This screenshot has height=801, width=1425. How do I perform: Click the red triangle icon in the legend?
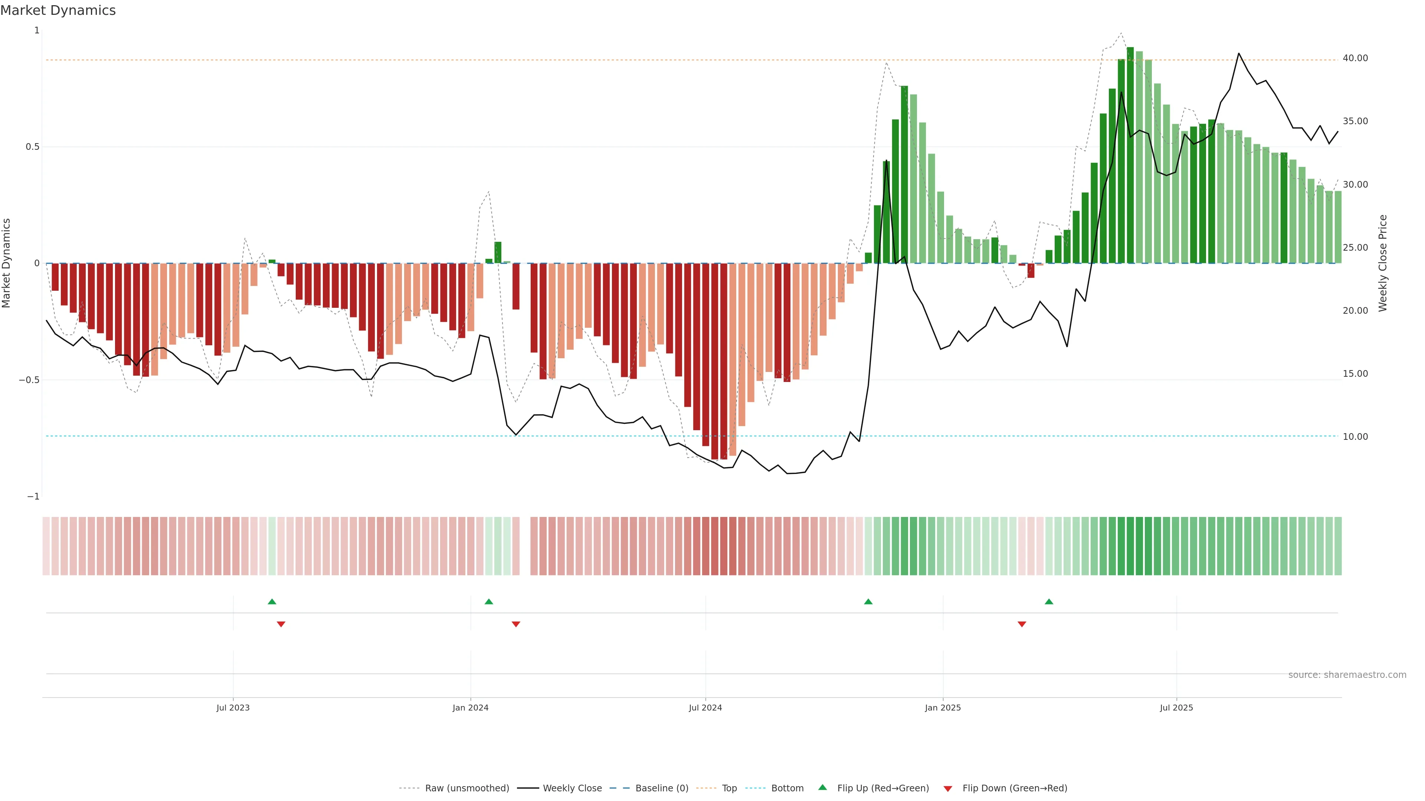[948, 789]
